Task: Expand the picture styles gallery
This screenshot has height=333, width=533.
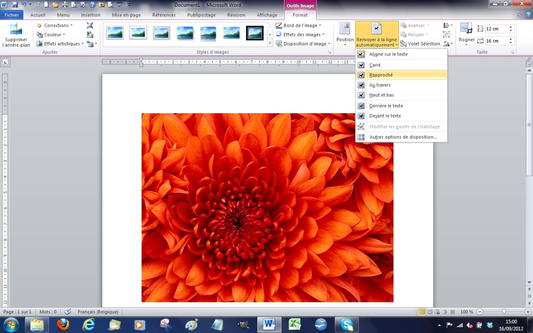Action: (270, 44)
